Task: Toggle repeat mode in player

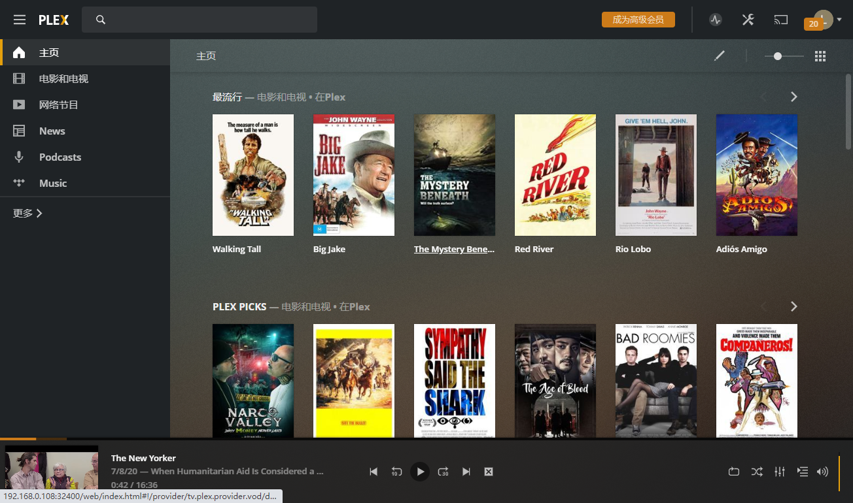Action: tap(734, 472)
